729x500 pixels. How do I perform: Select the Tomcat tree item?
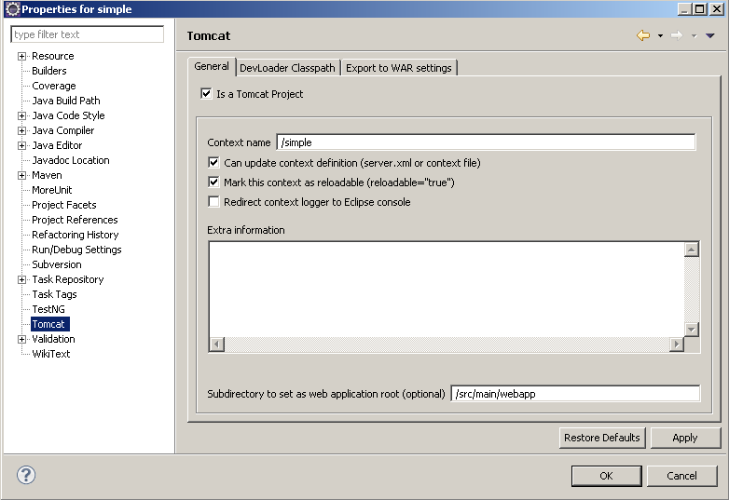tap(48, 324)
